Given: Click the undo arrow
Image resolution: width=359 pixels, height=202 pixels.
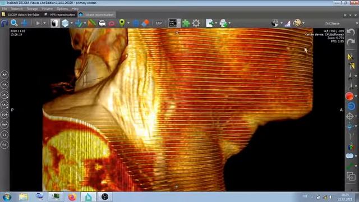Looking at the screenshot, I should click(351, 32).
